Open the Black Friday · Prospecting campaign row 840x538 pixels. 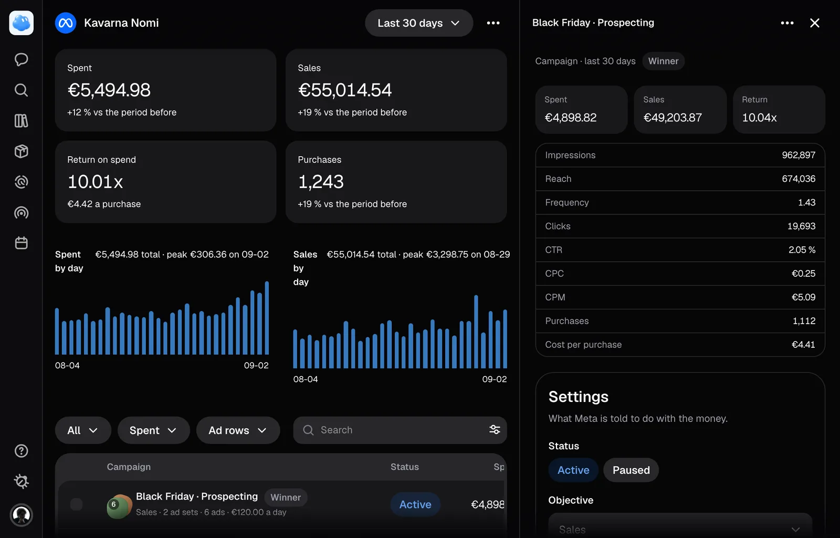[281, 504]
